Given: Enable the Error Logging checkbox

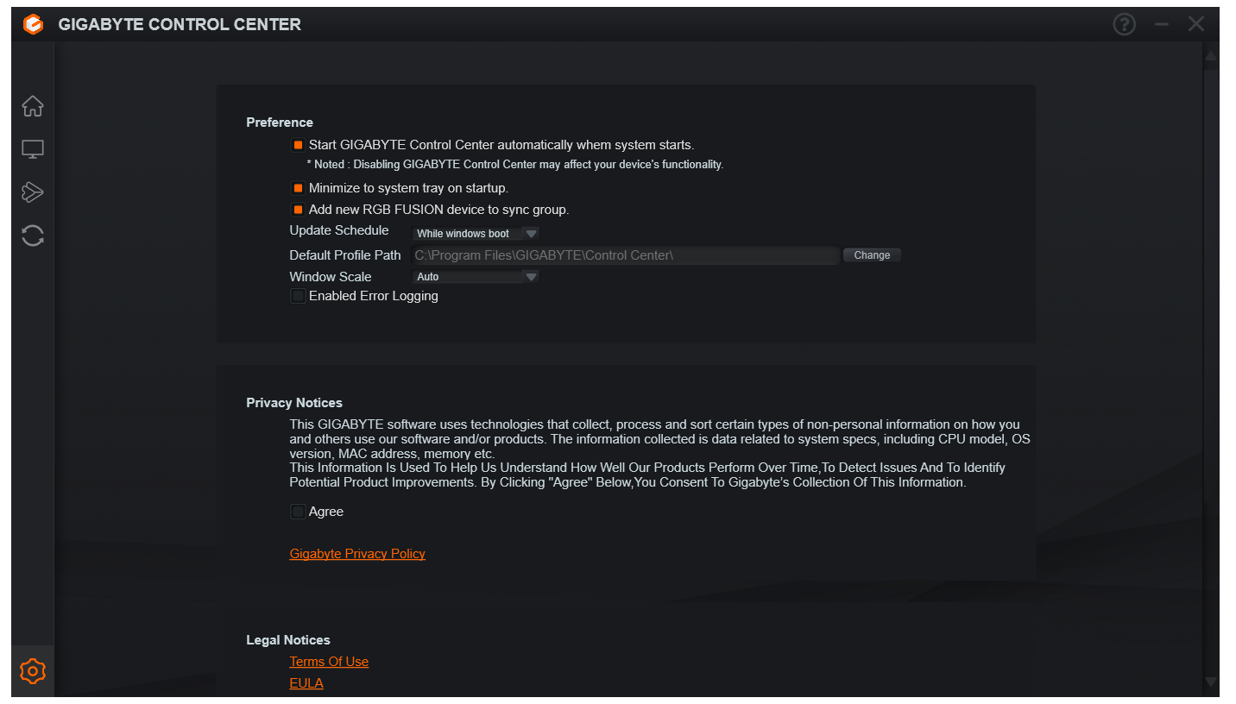Looking at the screenshot, I should click(x=298, y=296).
